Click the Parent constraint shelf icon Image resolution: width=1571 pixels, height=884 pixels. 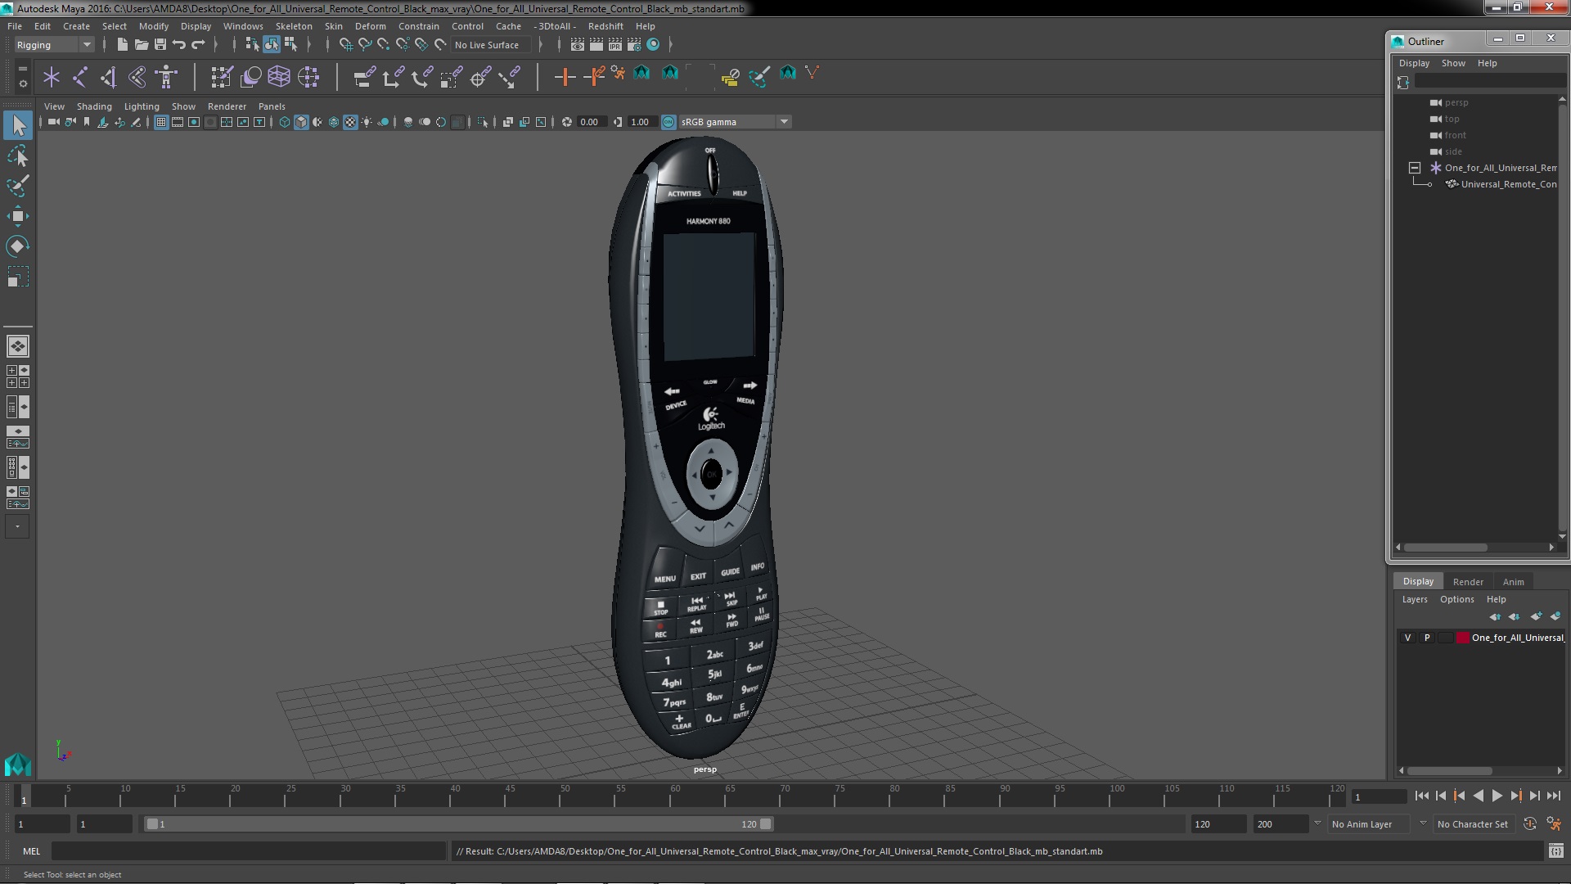pos(365,77)
